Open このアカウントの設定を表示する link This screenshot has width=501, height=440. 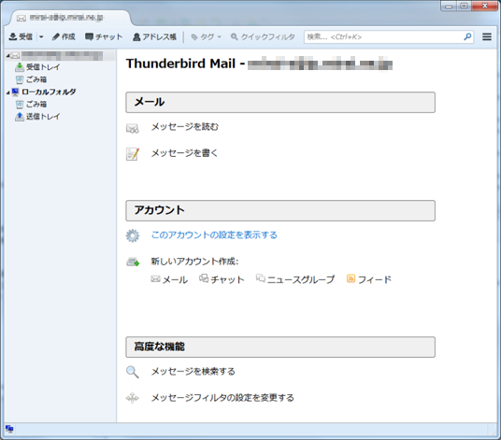(x=214, y=235)
